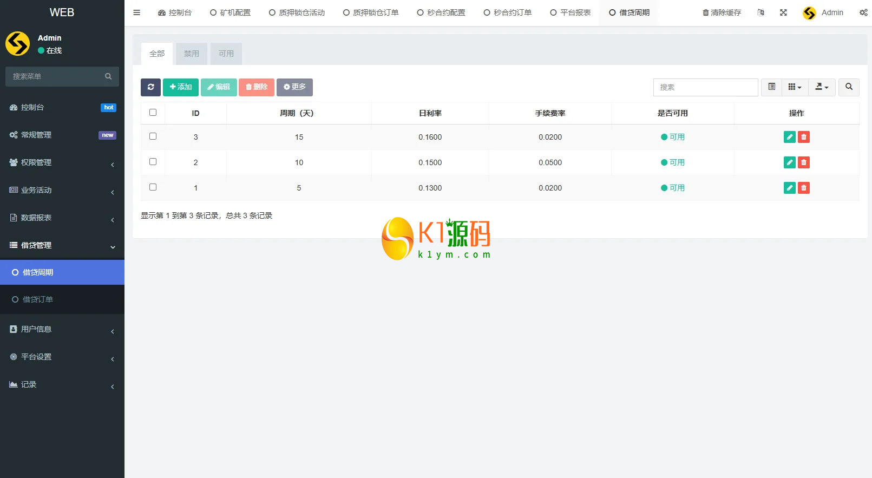Image resolution: width=872 pixels, height=478 pixels.
Task: Open the fullscreen toggle icon
Action: point(783,12)
